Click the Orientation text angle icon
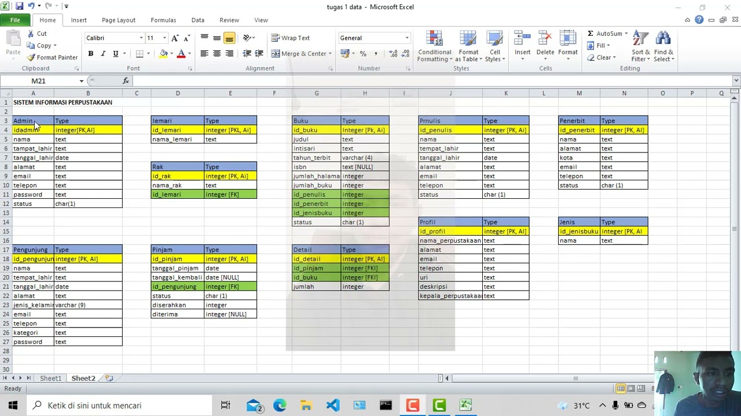 pos(247,38)
